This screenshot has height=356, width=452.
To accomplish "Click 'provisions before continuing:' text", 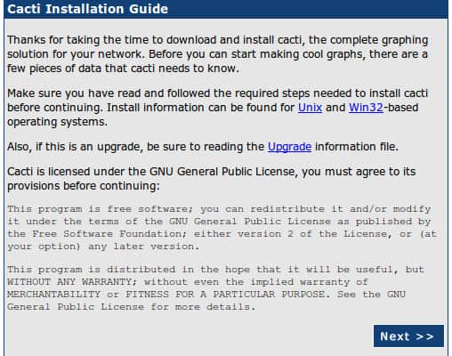I will coord(84,186).
